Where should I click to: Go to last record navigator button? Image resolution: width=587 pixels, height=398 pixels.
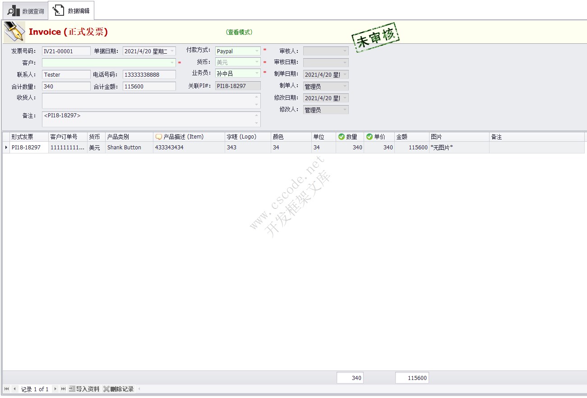click(63, 389)
